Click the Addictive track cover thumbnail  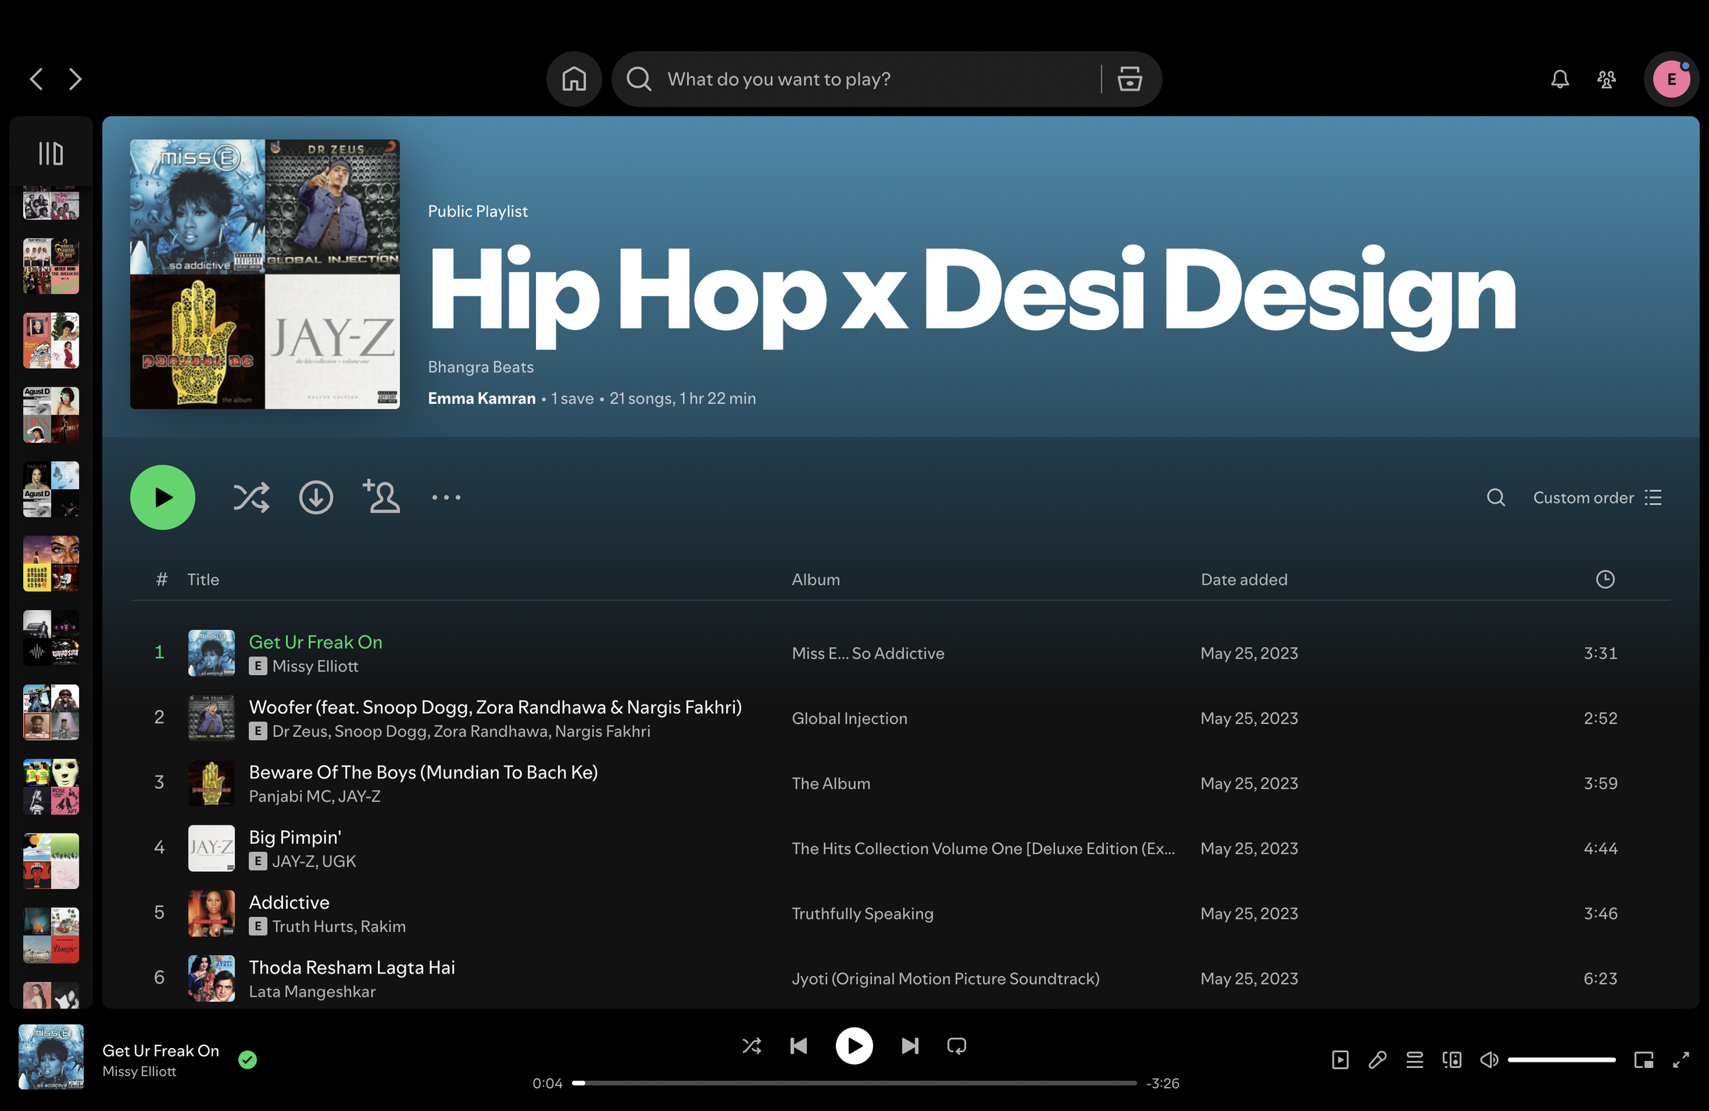tap(211, 914)
